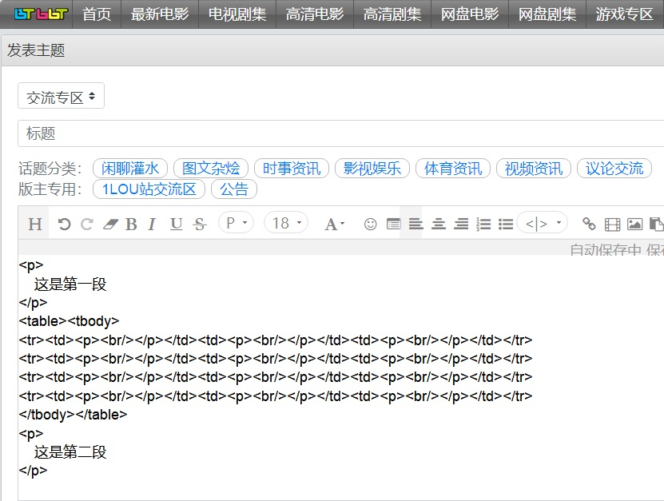
Task: Select the 议论交流 topic tag
Action: point(614,169)
